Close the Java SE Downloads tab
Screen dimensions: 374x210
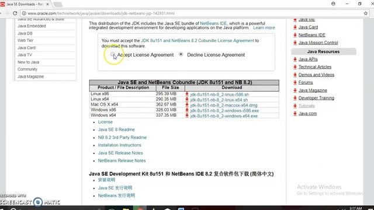47,4
